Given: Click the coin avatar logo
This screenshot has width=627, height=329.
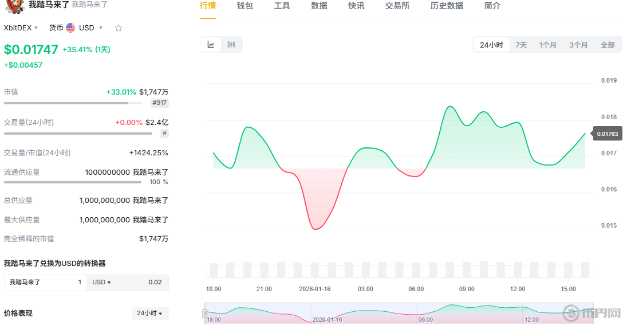Looking at the screenshot, I should pyautogui.click(x=11, y=5).
